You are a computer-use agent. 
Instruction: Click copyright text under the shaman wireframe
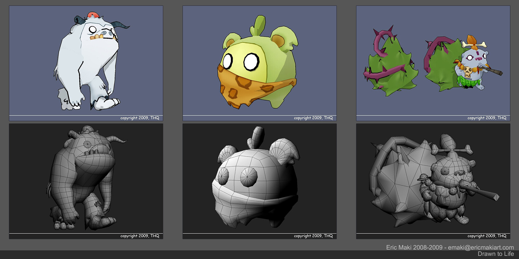[x=487, y=236]
